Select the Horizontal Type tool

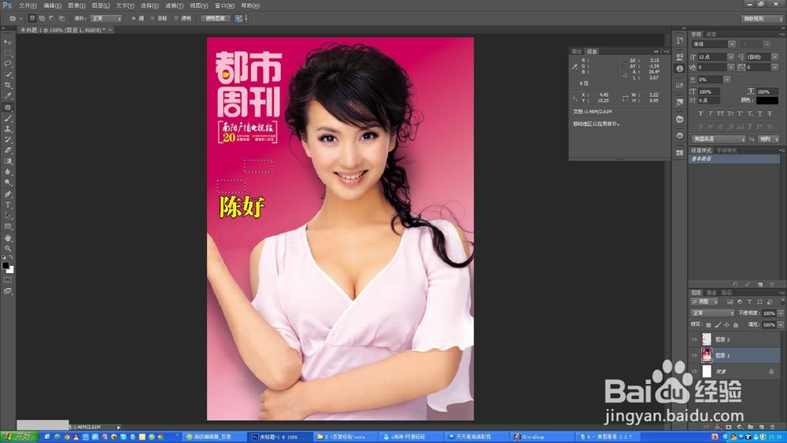[8, 205]
